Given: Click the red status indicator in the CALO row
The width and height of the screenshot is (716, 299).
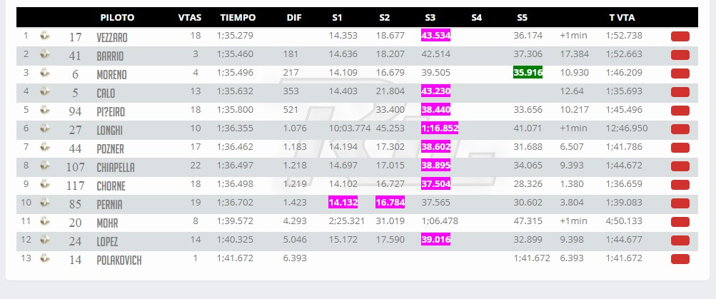Looking at the screenshot, I should [680, 92].
